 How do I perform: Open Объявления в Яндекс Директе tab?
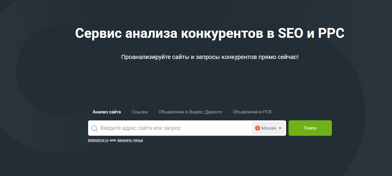[x=190, y=112]
